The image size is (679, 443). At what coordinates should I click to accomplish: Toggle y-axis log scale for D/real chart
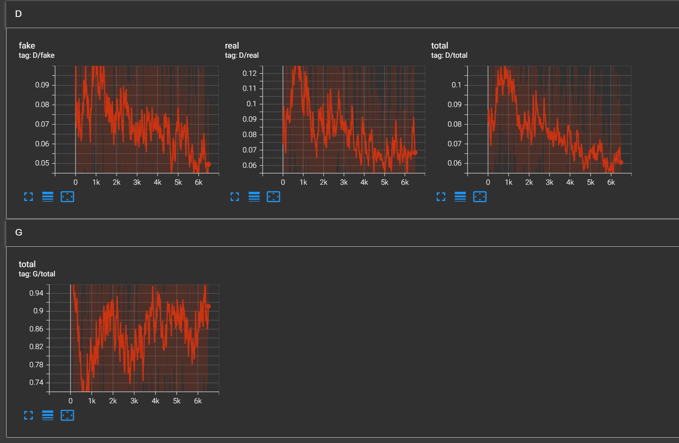tap(254, 197)
